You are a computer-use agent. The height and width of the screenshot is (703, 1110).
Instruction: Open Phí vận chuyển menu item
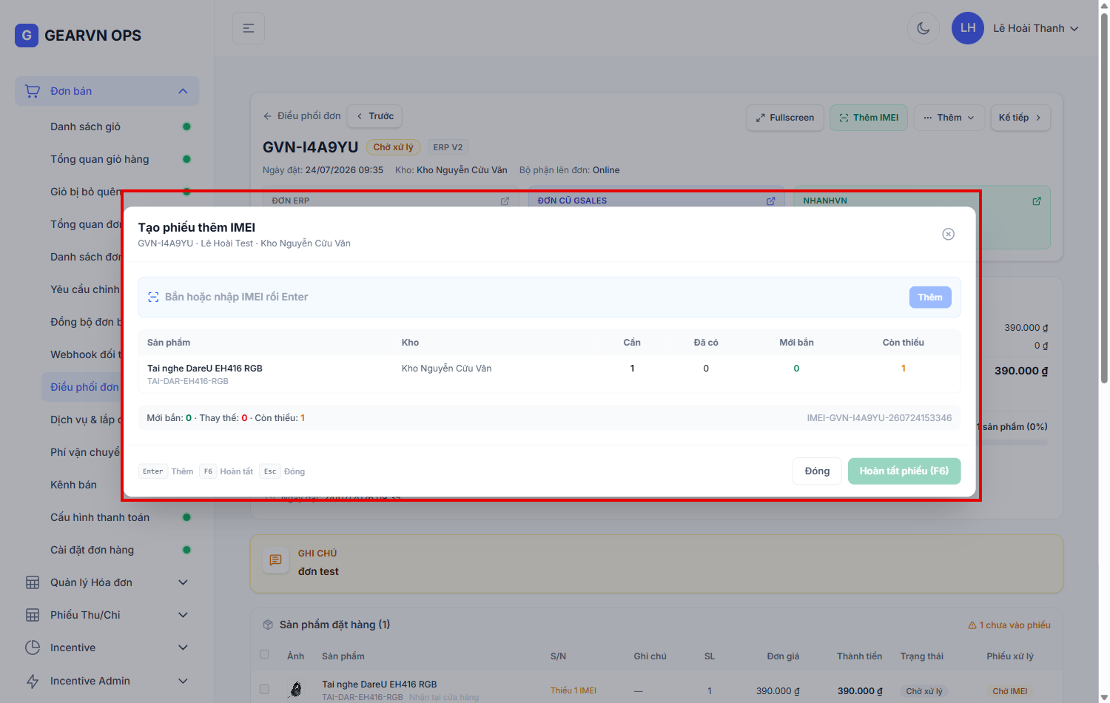[85, 452]
